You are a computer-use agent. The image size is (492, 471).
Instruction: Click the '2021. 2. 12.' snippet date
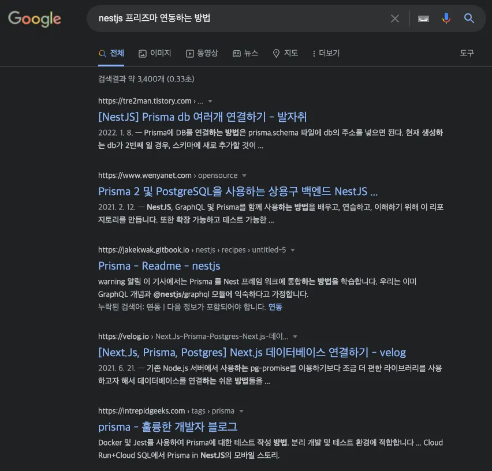click(117, 207)
